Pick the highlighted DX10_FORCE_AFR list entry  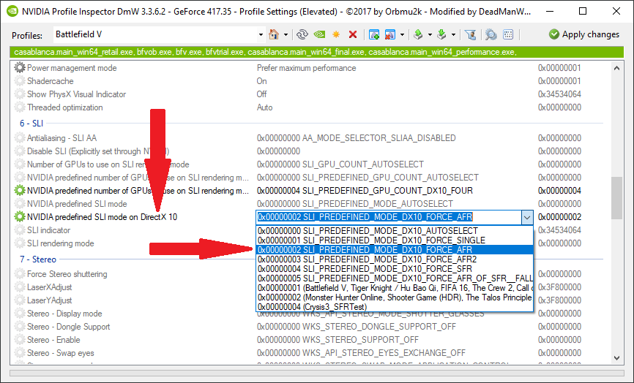tap(395, 250)
